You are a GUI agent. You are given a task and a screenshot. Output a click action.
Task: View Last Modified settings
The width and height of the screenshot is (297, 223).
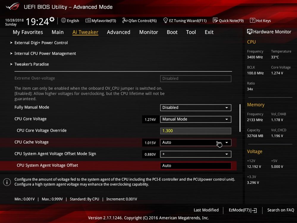pyautogui.click(x=206, y=210)
